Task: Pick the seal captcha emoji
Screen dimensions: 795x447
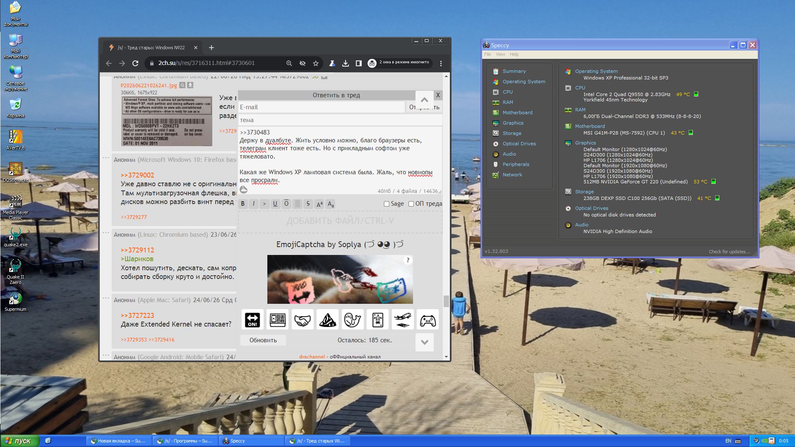Action: [x=353, y=320]
